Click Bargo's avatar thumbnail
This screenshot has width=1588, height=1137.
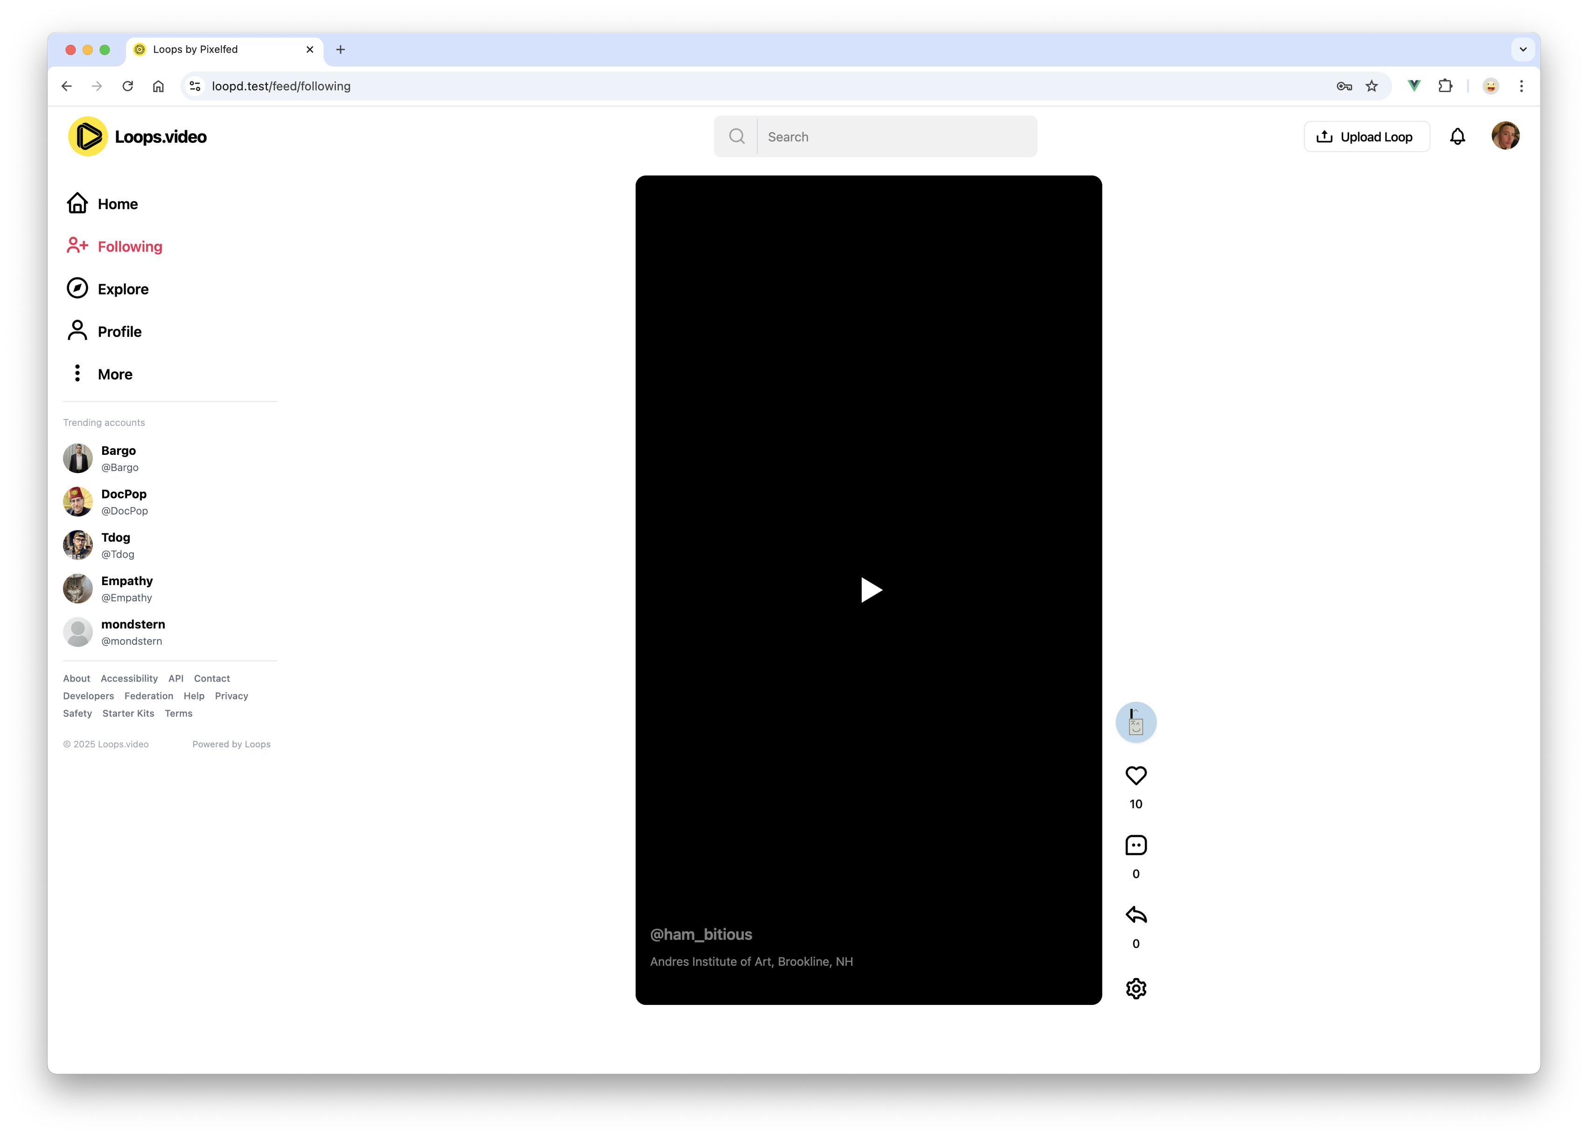click(78, 459)
